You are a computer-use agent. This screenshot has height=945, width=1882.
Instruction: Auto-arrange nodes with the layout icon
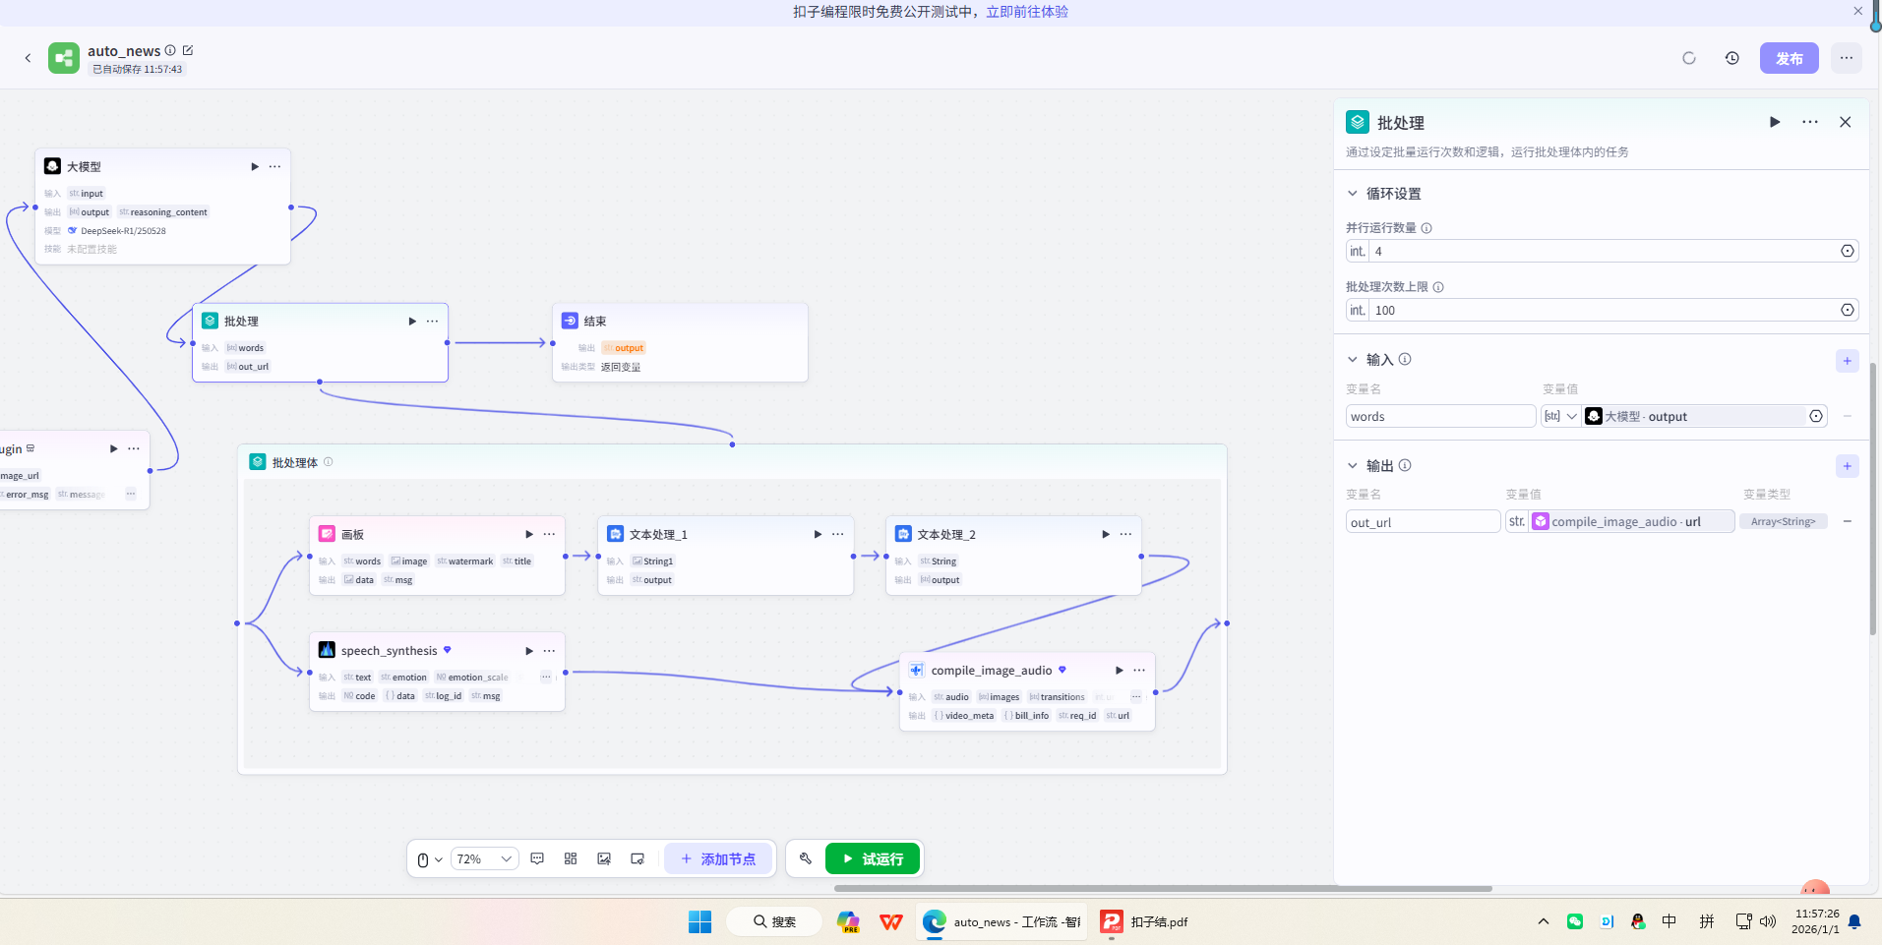click(x=571, y=859)
